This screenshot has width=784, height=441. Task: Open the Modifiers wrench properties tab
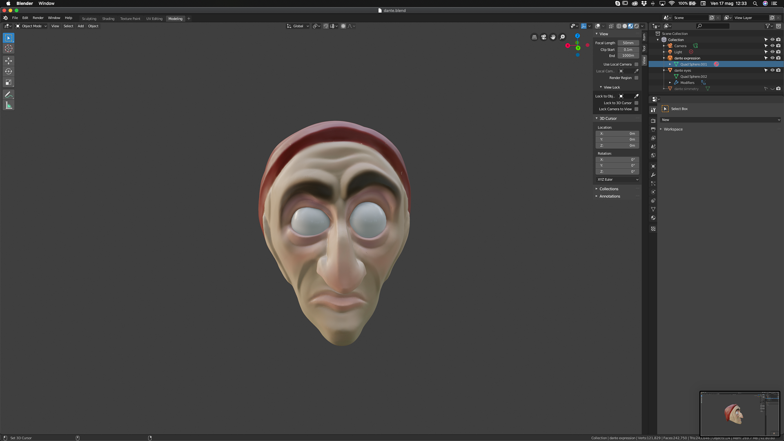[x=653, y=175]
